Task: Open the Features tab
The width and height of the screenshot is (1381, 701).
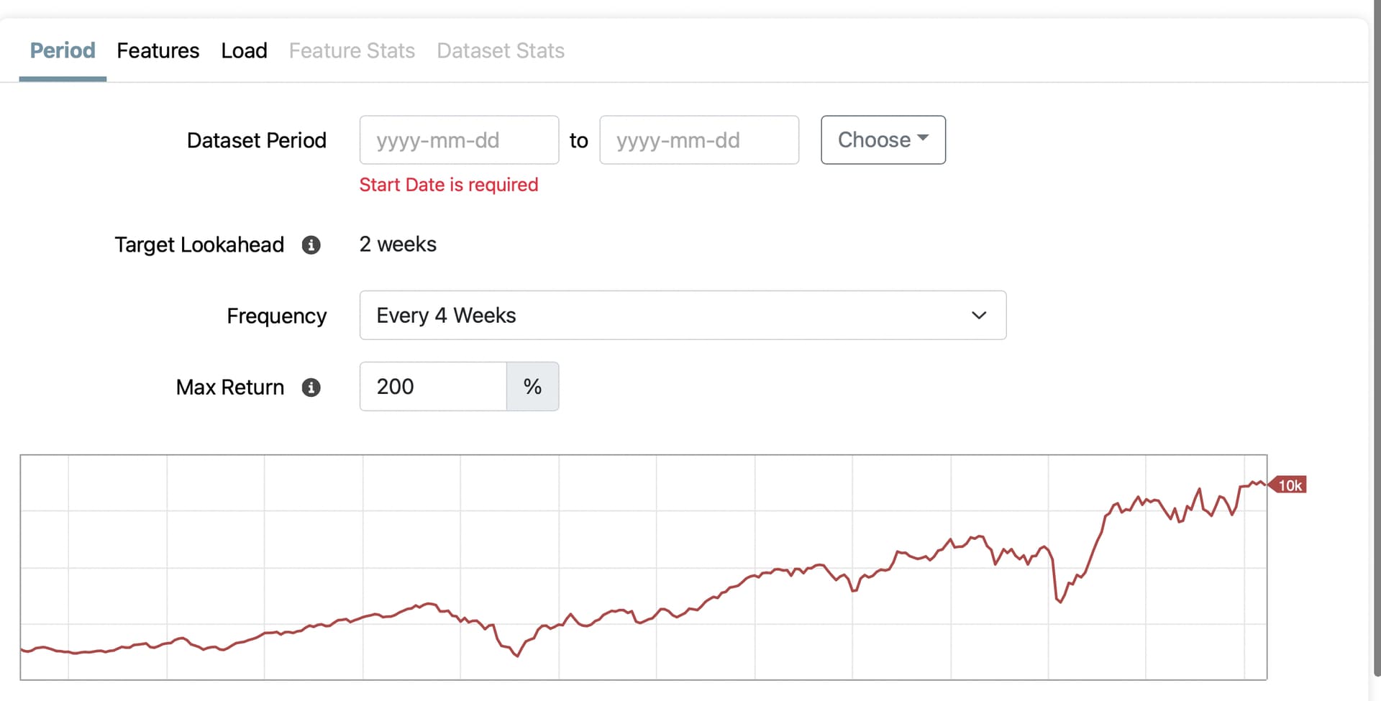Action: tap(158, 51)
